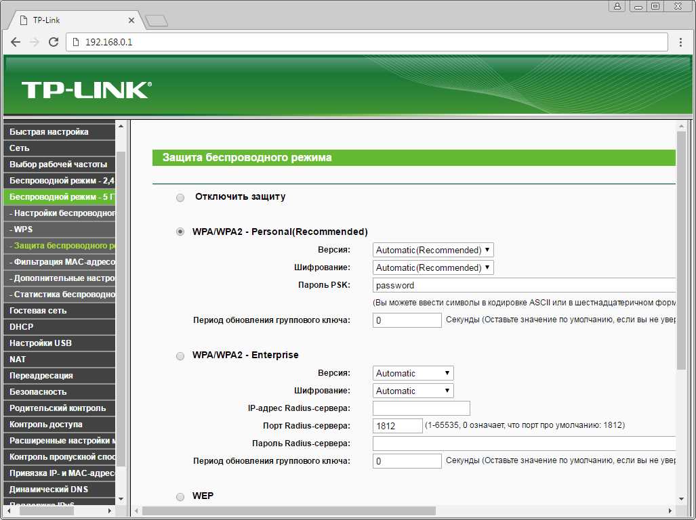Image resolution: width=696 pixels, height=520 pixels.
Task: Click the address bar showing 192.168.0.1
Action: (367, 42)
